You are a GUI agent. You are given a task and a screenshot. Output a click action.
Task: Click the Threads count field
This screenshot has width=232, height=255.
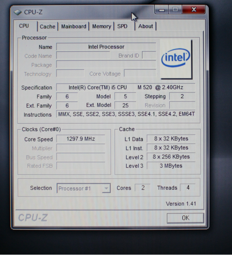(x=188, y=187)
